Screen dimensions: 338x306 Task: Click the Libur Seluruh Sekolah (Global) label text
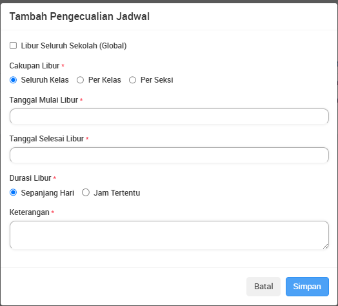tap(74, 46)
